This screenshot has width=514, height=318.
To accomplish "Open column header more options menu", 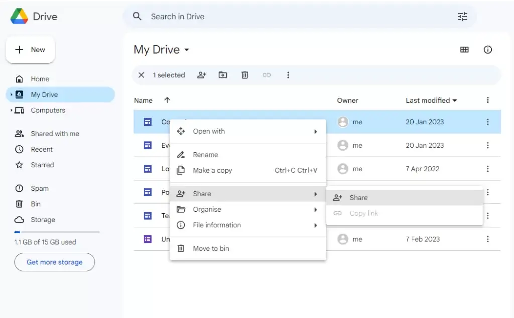I will point(488,100).
